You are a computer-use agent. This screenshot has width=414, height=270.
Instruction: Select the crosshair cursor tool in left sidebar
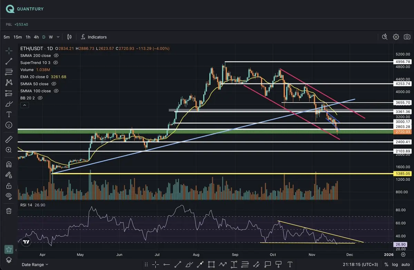9,51
